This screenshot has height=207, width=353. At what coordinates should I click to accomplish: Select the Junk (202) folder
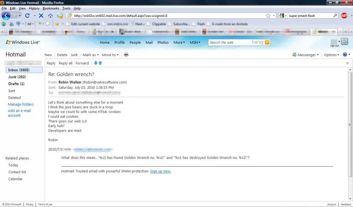tap(17, 77)
